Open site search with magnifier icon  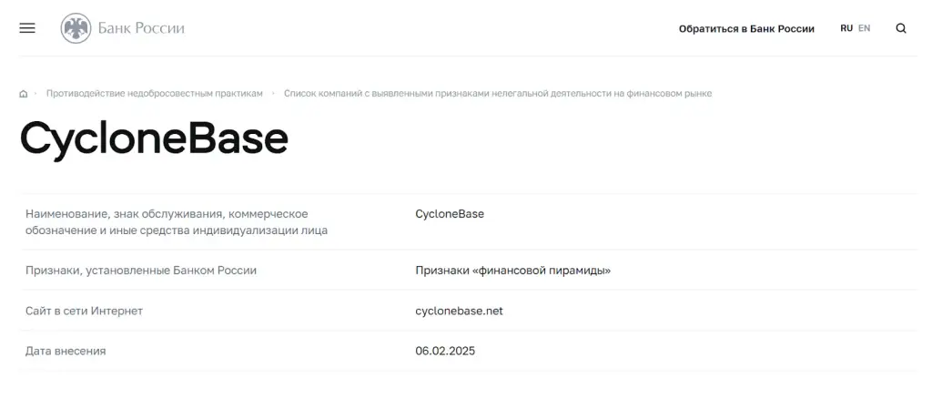pos(901,28)
